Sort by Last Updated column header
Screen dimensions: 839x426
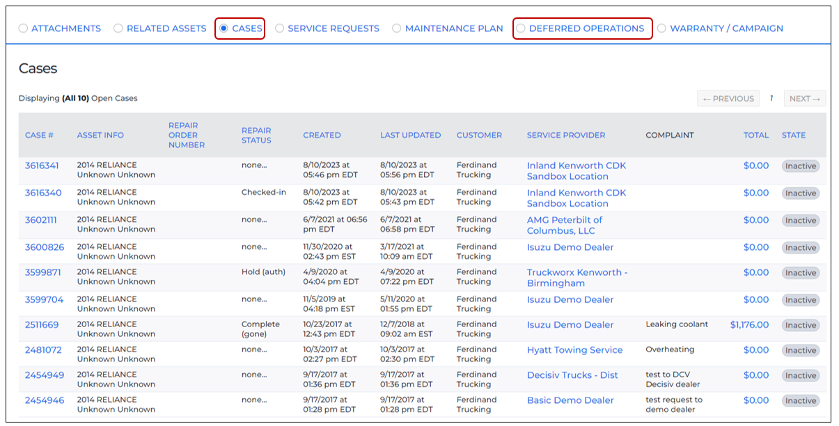(410, 135)
